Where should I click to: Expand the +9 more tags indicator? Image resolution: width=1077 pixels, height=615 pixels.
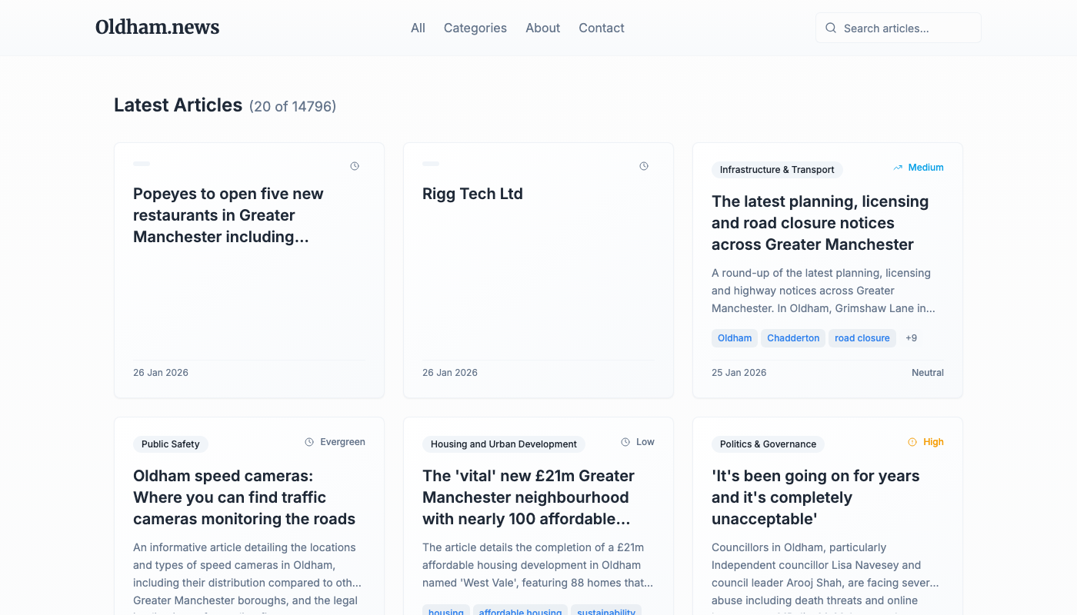(x=911, y=338)
